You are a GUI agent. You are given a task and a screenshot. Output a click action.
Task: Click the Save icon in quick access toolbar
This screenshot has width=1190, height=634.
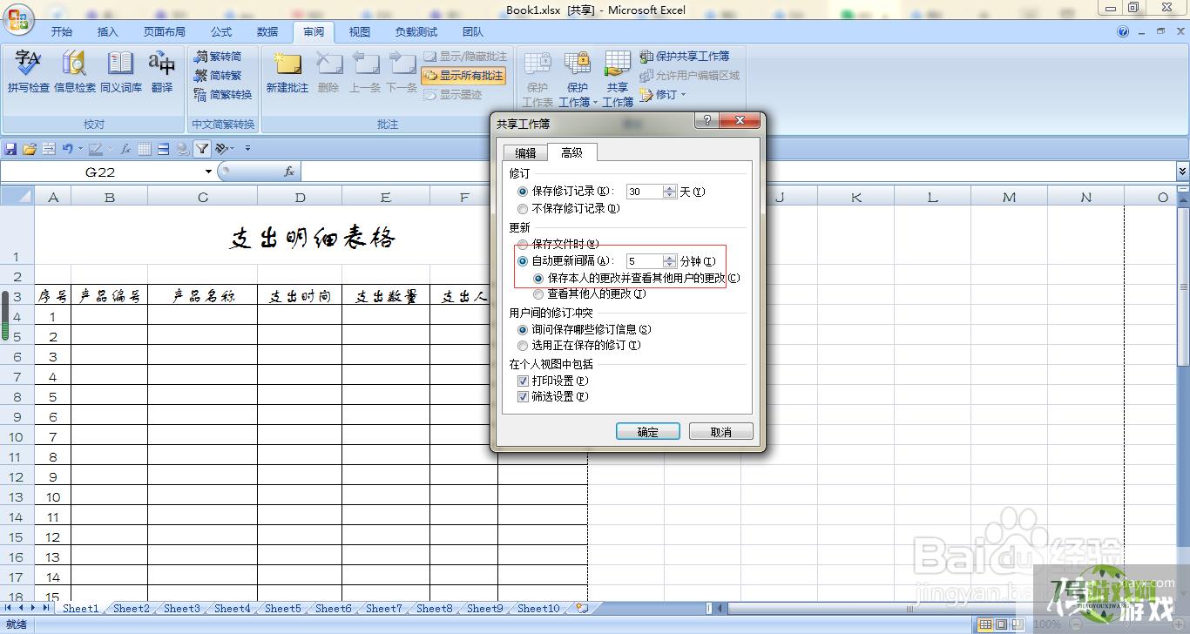[x=10, y=149]
